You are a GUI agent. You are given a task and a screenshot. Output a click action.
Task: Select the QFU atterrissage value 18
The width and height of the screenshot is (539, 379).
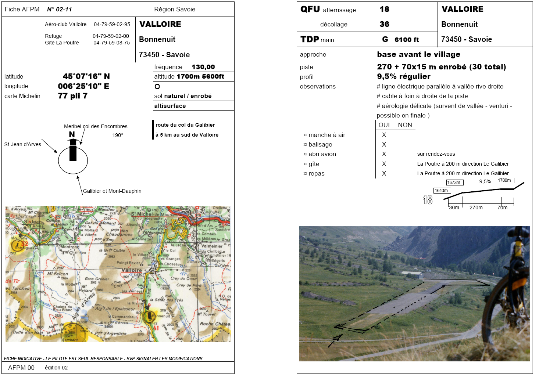coord(384,9)
